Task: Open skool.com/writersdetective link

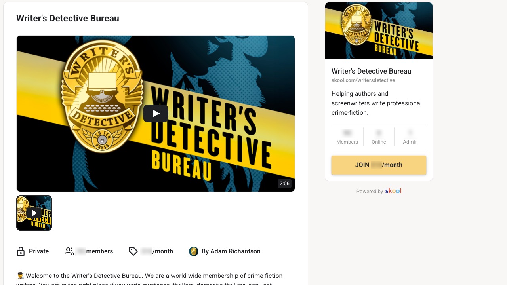Action: coord(363,80)
